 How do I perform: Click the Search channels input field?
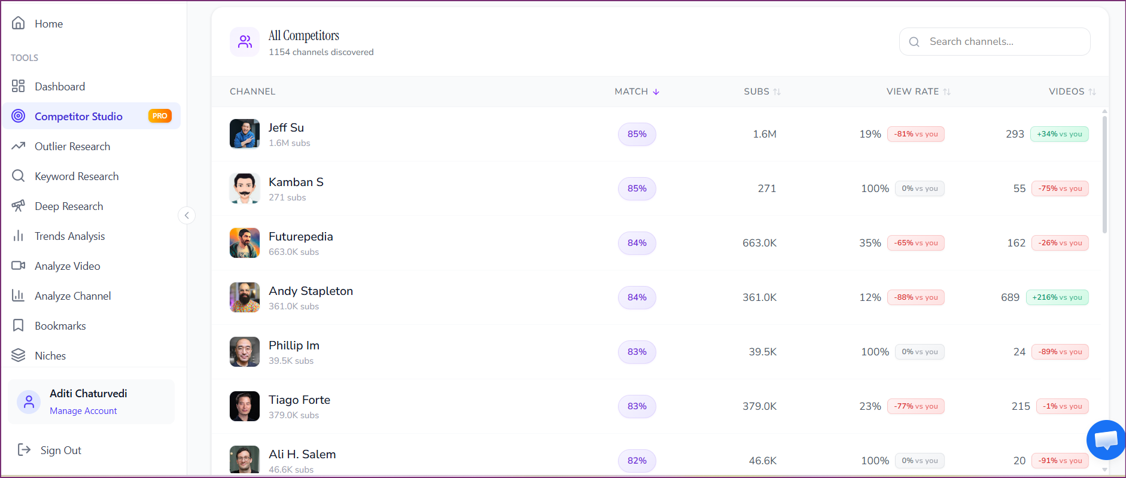994,41
